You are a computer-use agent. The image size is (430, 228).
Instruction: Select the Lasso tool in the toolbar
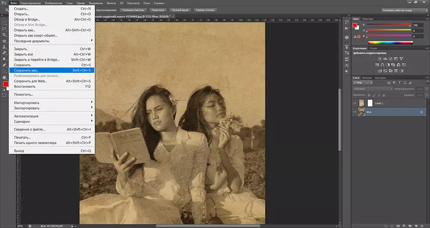click(4, 29)
